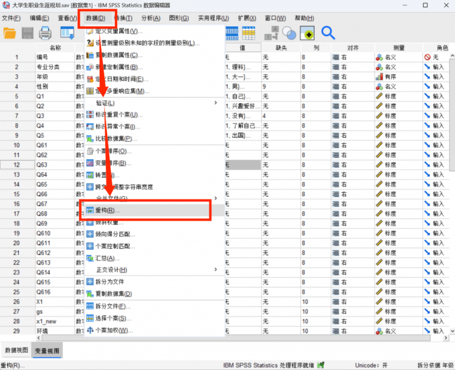Click the right-align icon for 性别 row
This screenshot has height=370, width=455.
coord(336,87)
